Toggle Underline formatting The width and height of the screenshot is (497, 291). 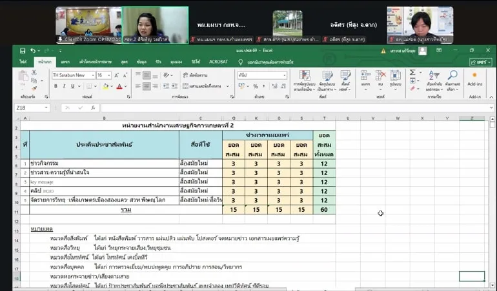72,86
